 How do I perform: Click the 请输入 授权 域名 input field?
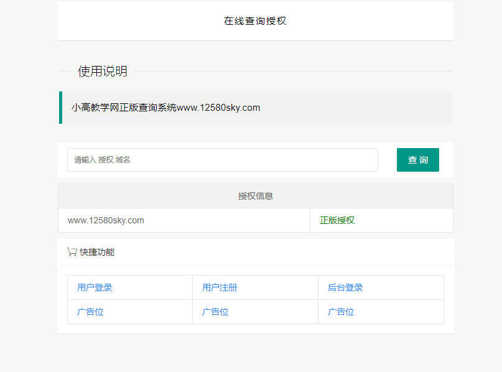[x=223, y=160]
